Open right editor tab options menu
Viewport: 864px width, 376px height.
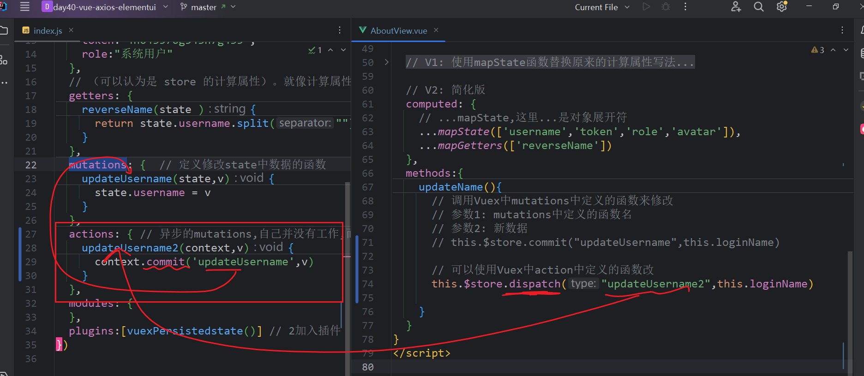point(842,30)
